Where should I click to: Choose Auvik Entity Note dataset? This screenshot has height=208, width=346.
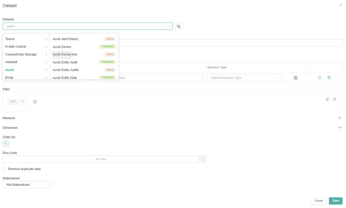pos(84,78)
